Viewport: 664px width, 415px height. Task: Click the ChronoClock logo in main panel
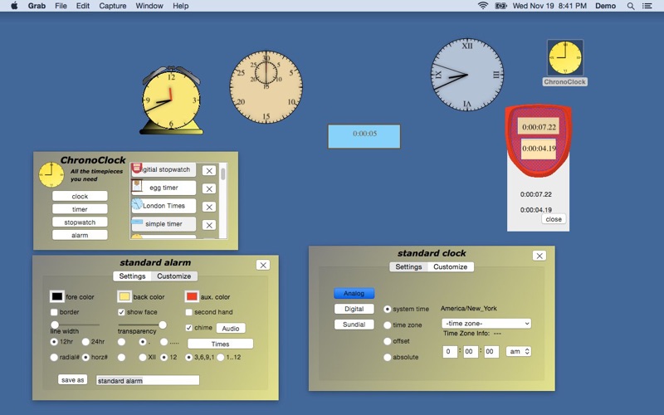point(51,174)
